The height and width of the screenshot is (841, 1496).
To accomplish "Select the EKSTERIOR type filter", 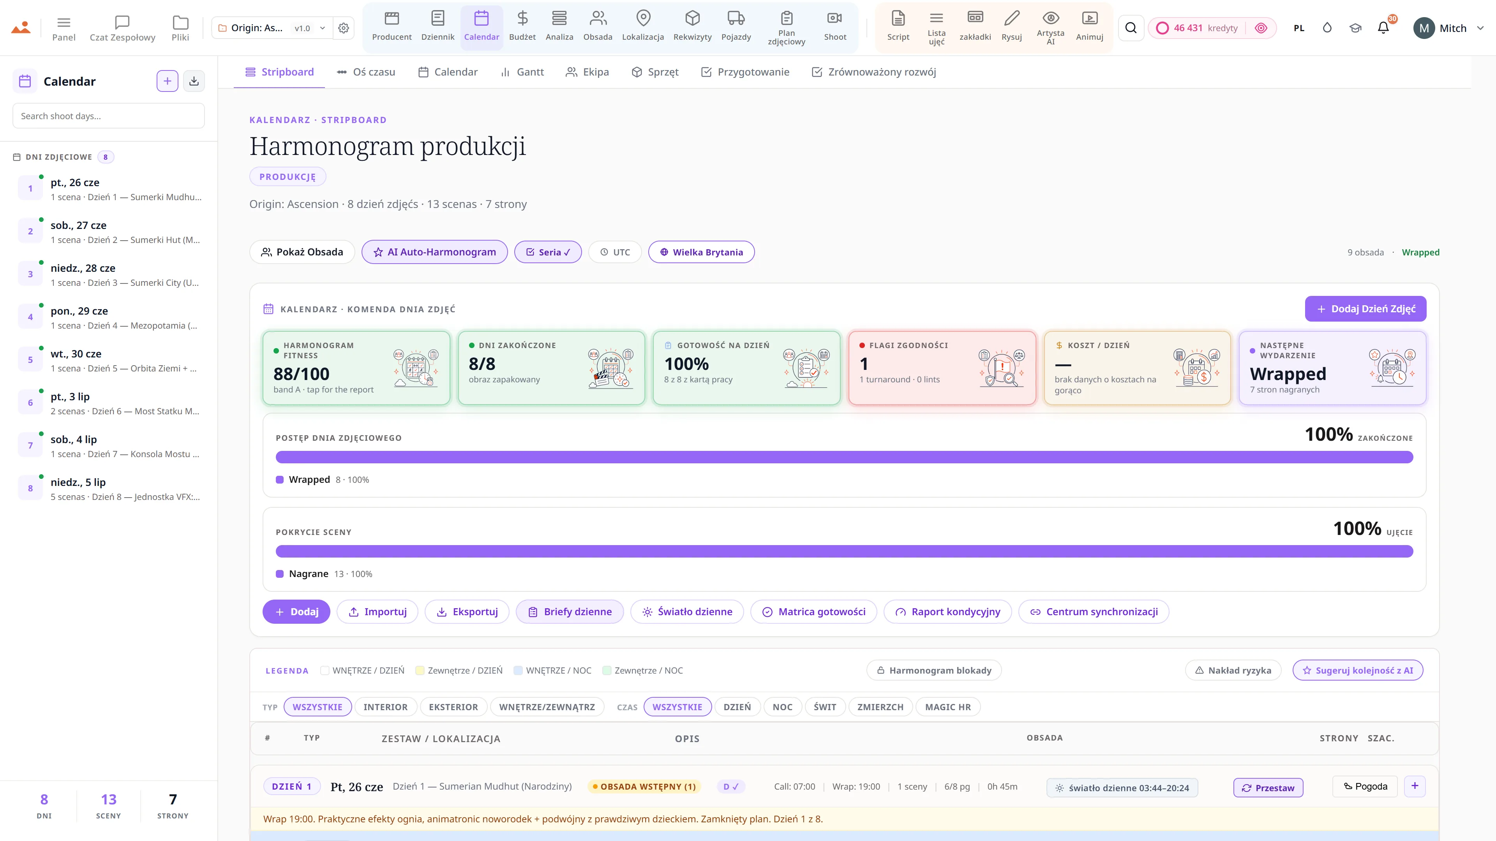I will click(x=453, y=707).
